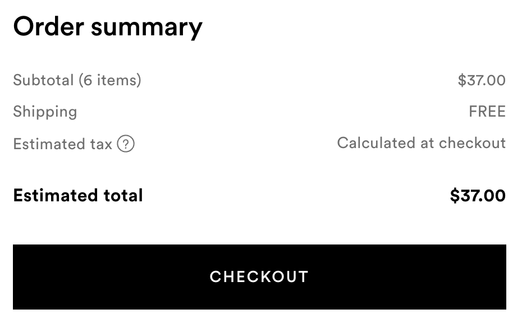
Task: Click the word Order in the heading
Action: 48,26
